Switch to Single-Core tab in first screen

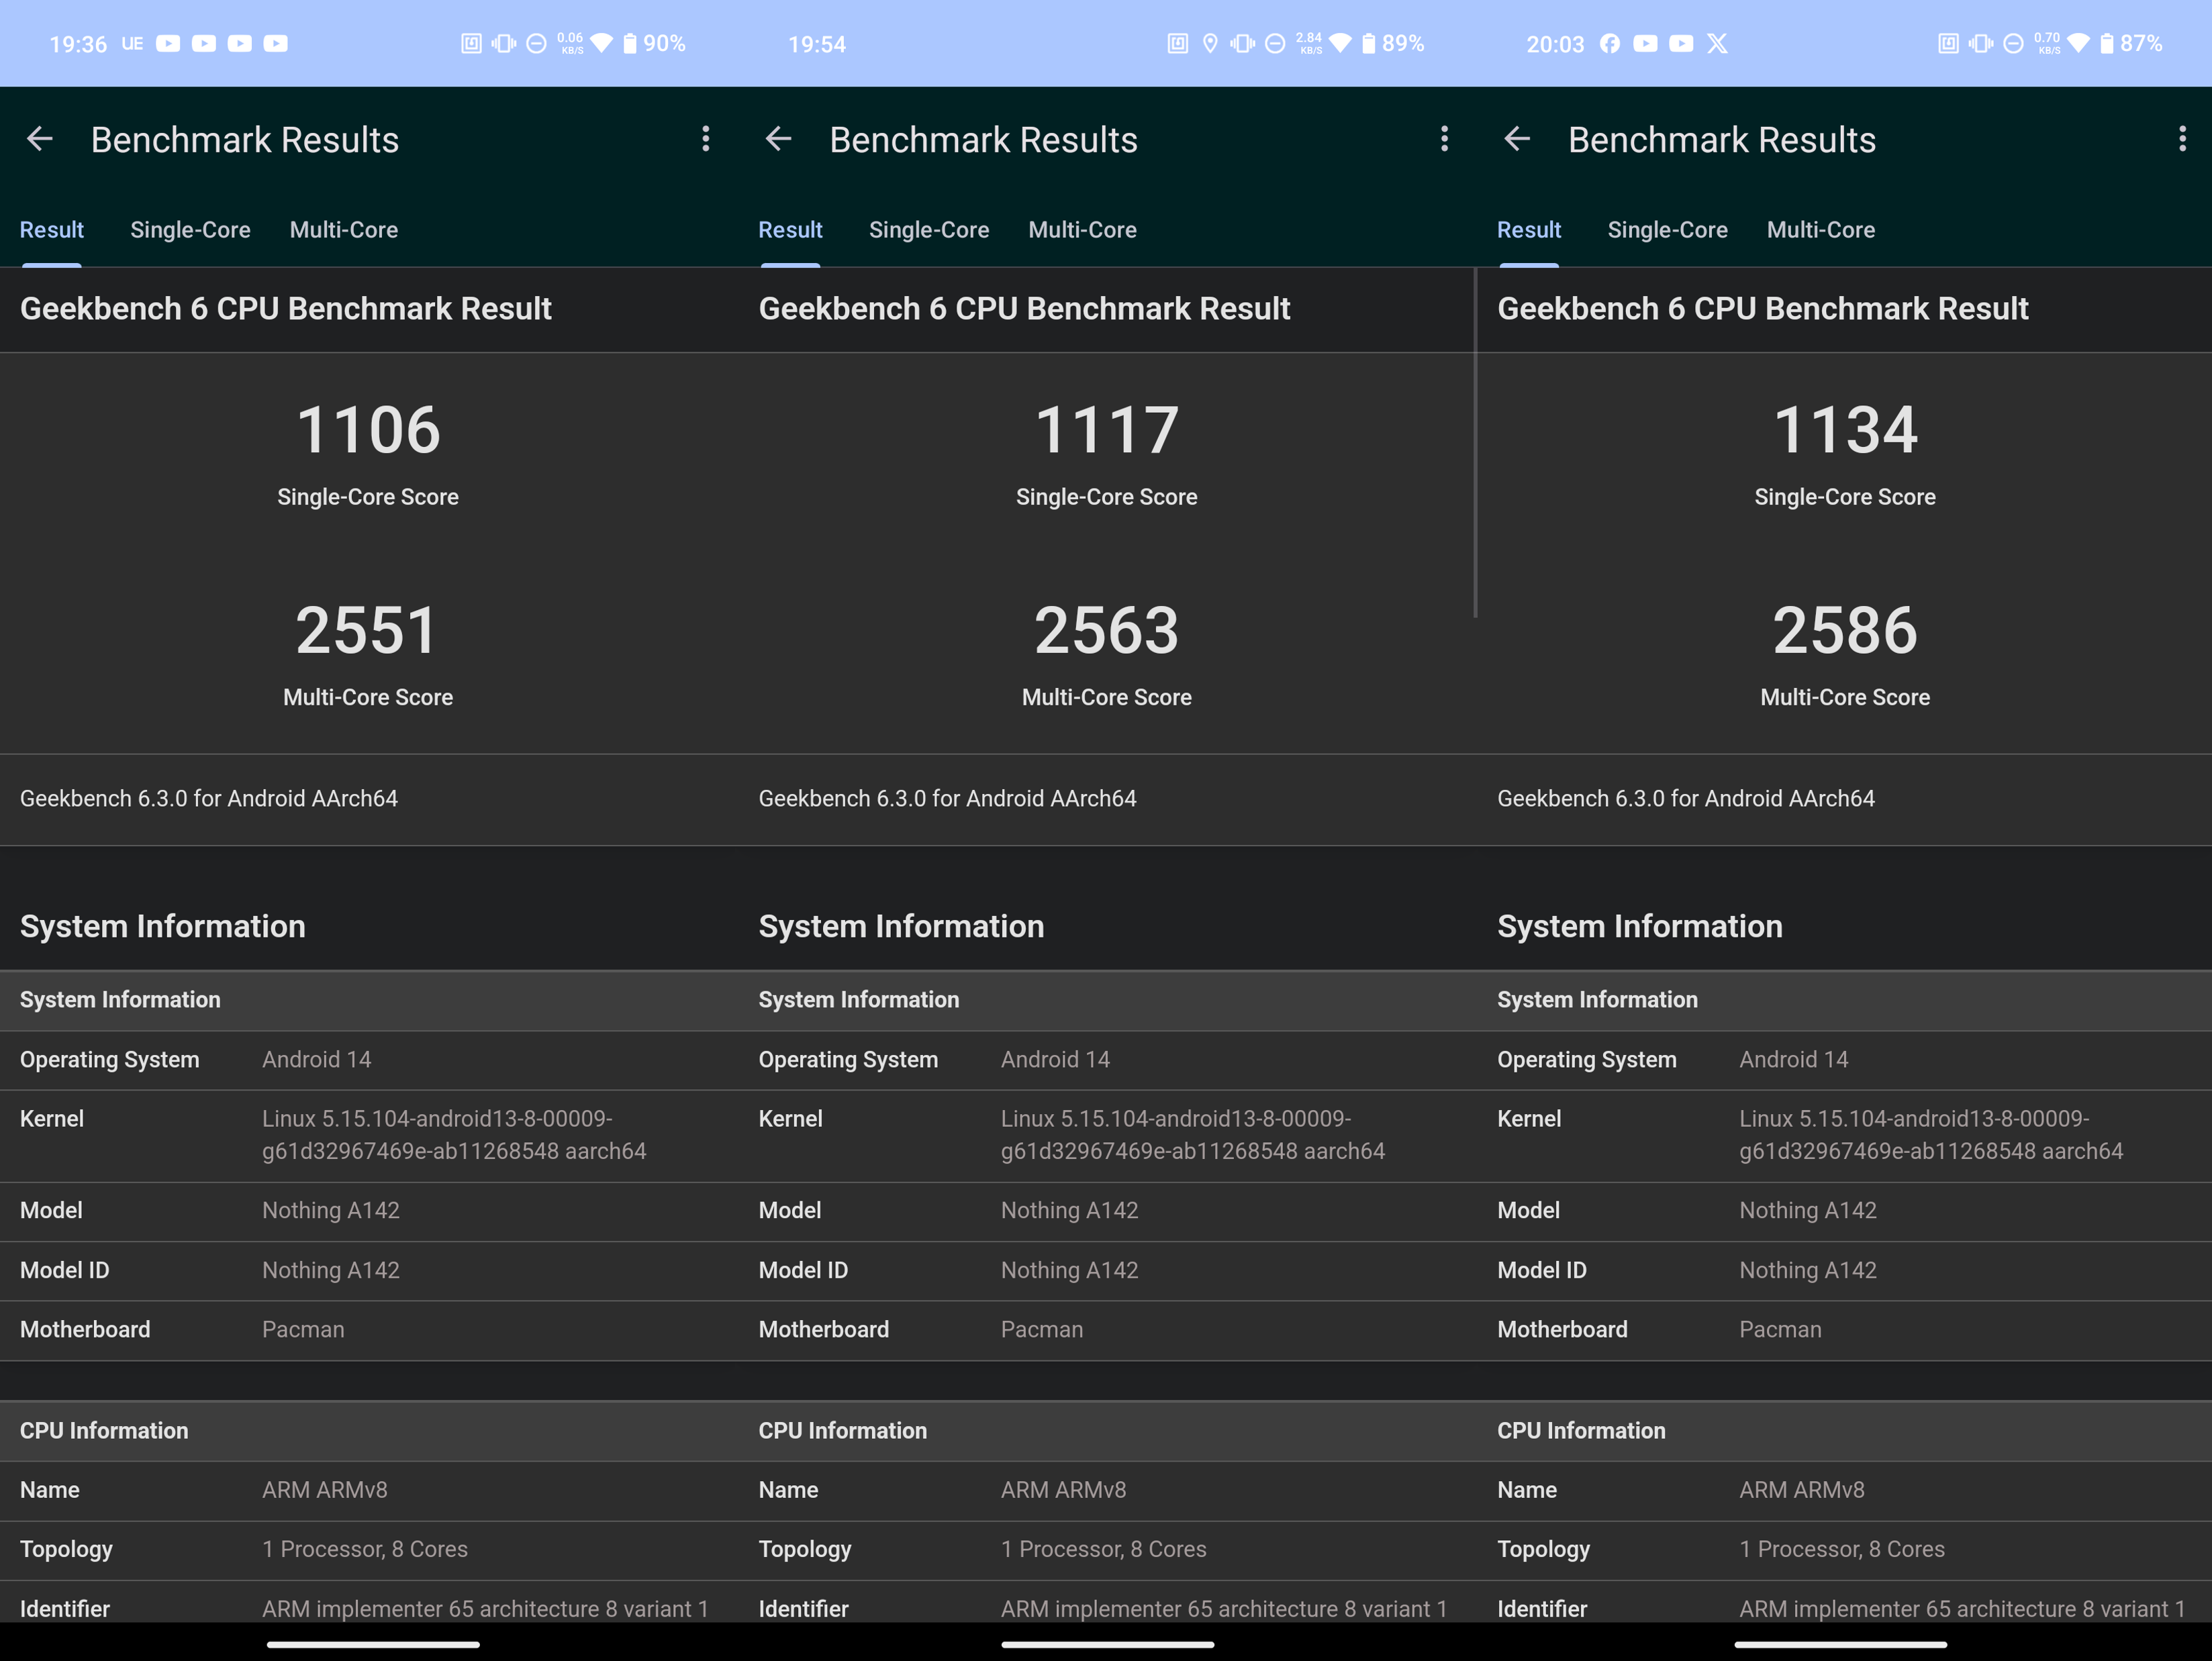click(x=190, y=230)
